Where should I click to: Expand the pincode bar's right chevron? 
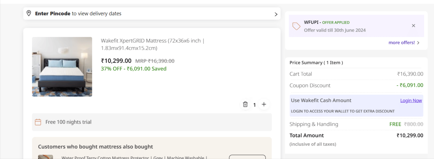click(x=276, y=14)
